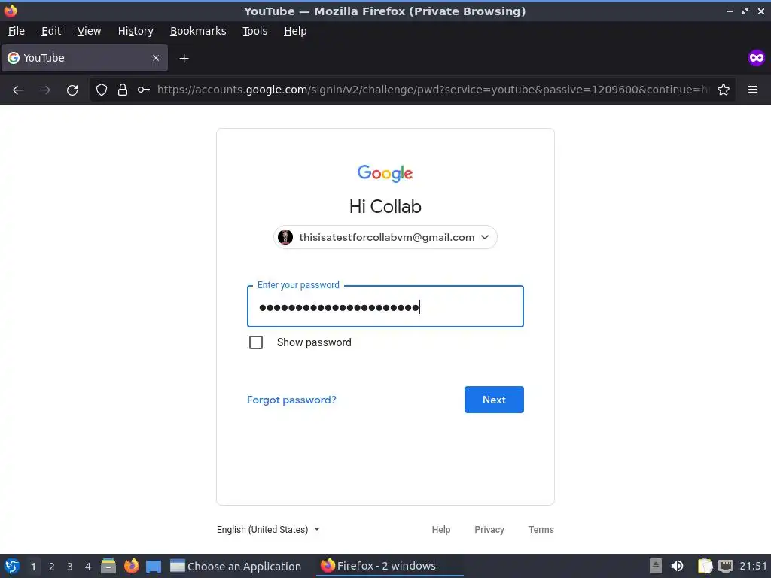Screen dimensions: 771x578
Task: Open the Edit menu
Action: [x=51, y=31]
